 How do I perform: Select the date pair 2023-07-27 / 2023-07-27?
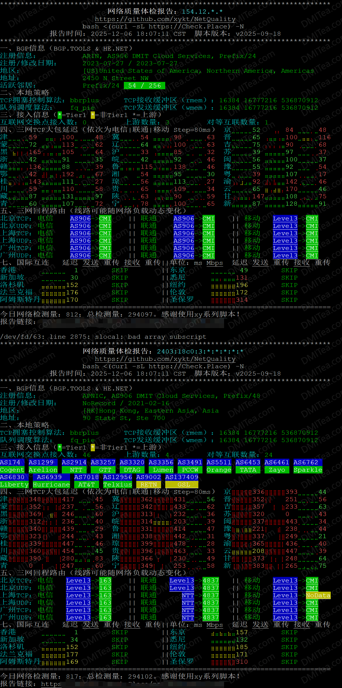(130, 64)
